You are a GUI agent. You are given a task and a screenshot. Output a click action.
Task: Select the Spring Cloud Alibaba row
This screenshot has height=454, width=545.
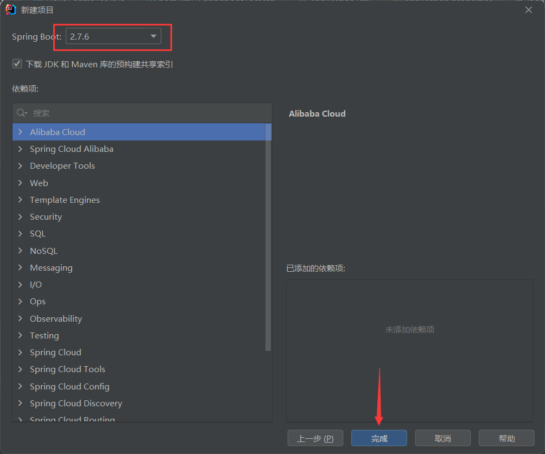click(139, 149)
